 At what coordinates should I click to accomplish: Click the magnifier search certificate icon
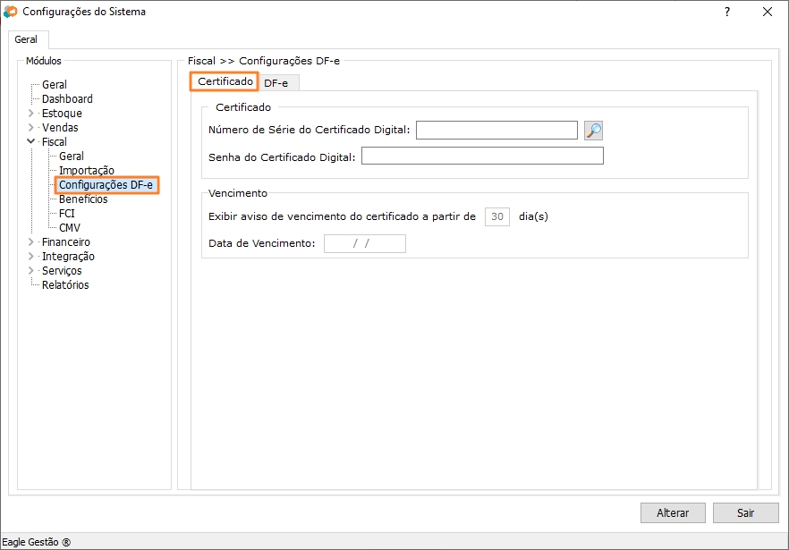pyautogui.click(x=593, y=131)
